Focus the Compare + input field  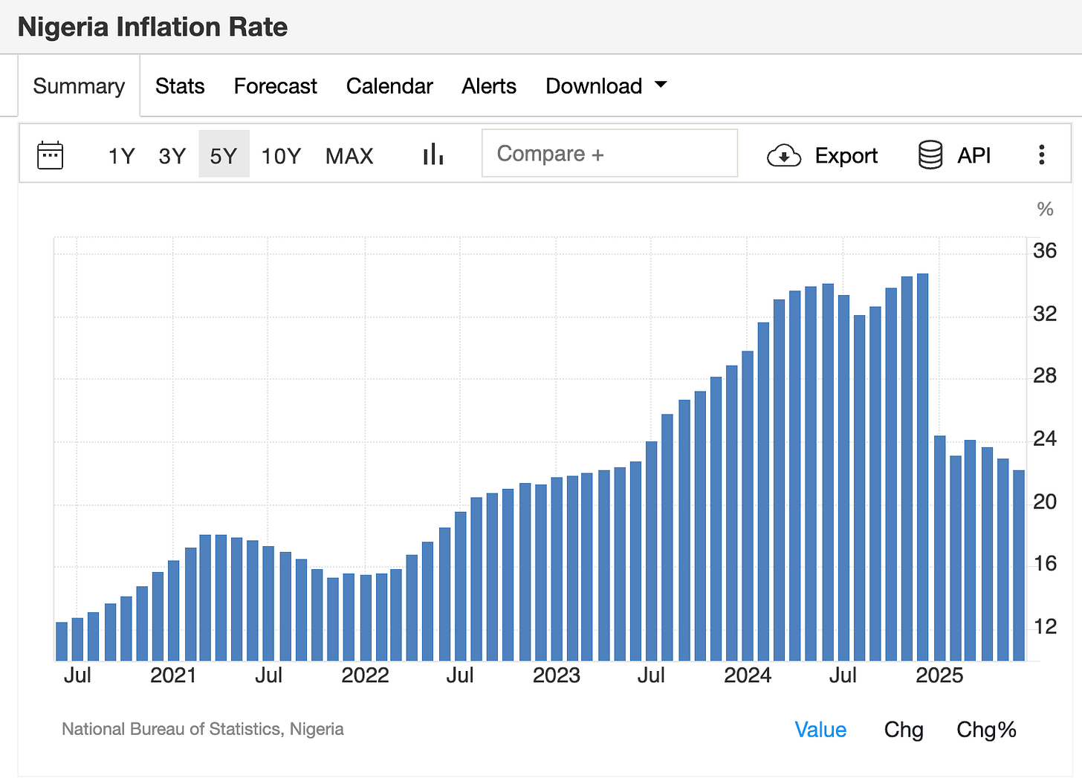609,153
